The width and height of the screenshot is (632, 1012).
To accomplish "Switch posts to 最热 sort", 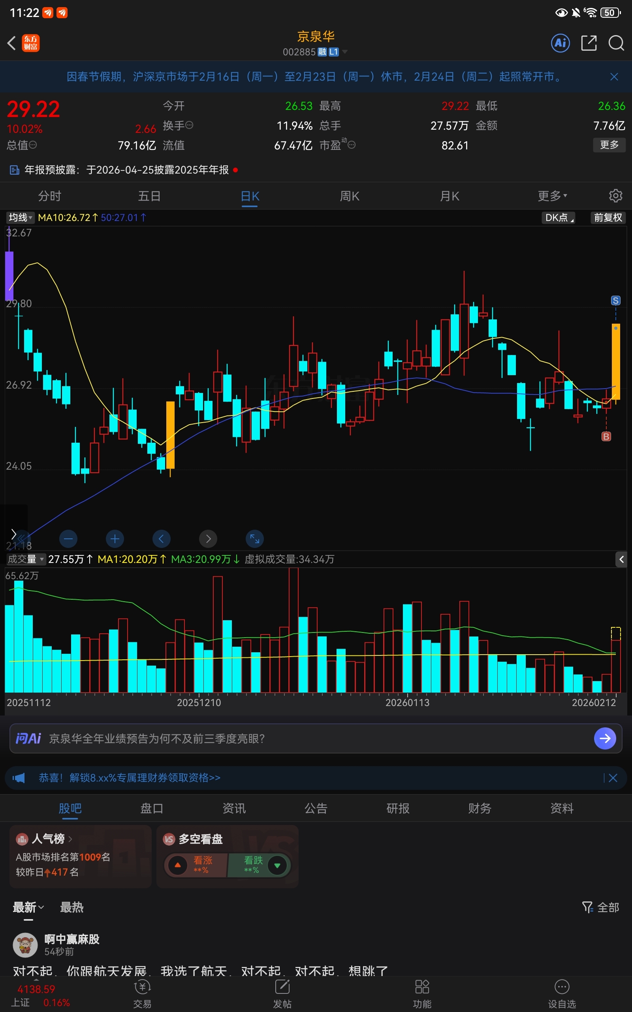I will coord(71,907).
